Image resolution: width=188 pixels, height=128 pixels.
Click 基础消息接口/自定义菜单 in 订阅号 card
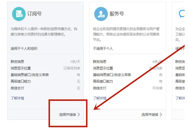click(x=30, y=75)
